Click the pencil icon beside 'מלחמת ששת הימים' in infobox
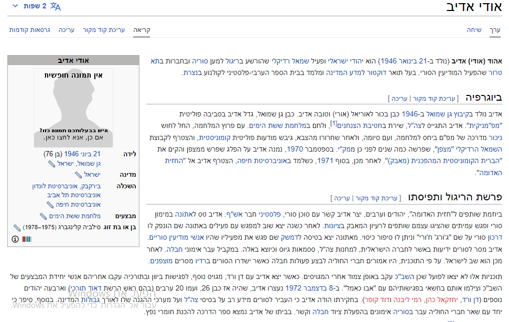The height and width of the screenshot is (322, 509). (x=43, y=216)
